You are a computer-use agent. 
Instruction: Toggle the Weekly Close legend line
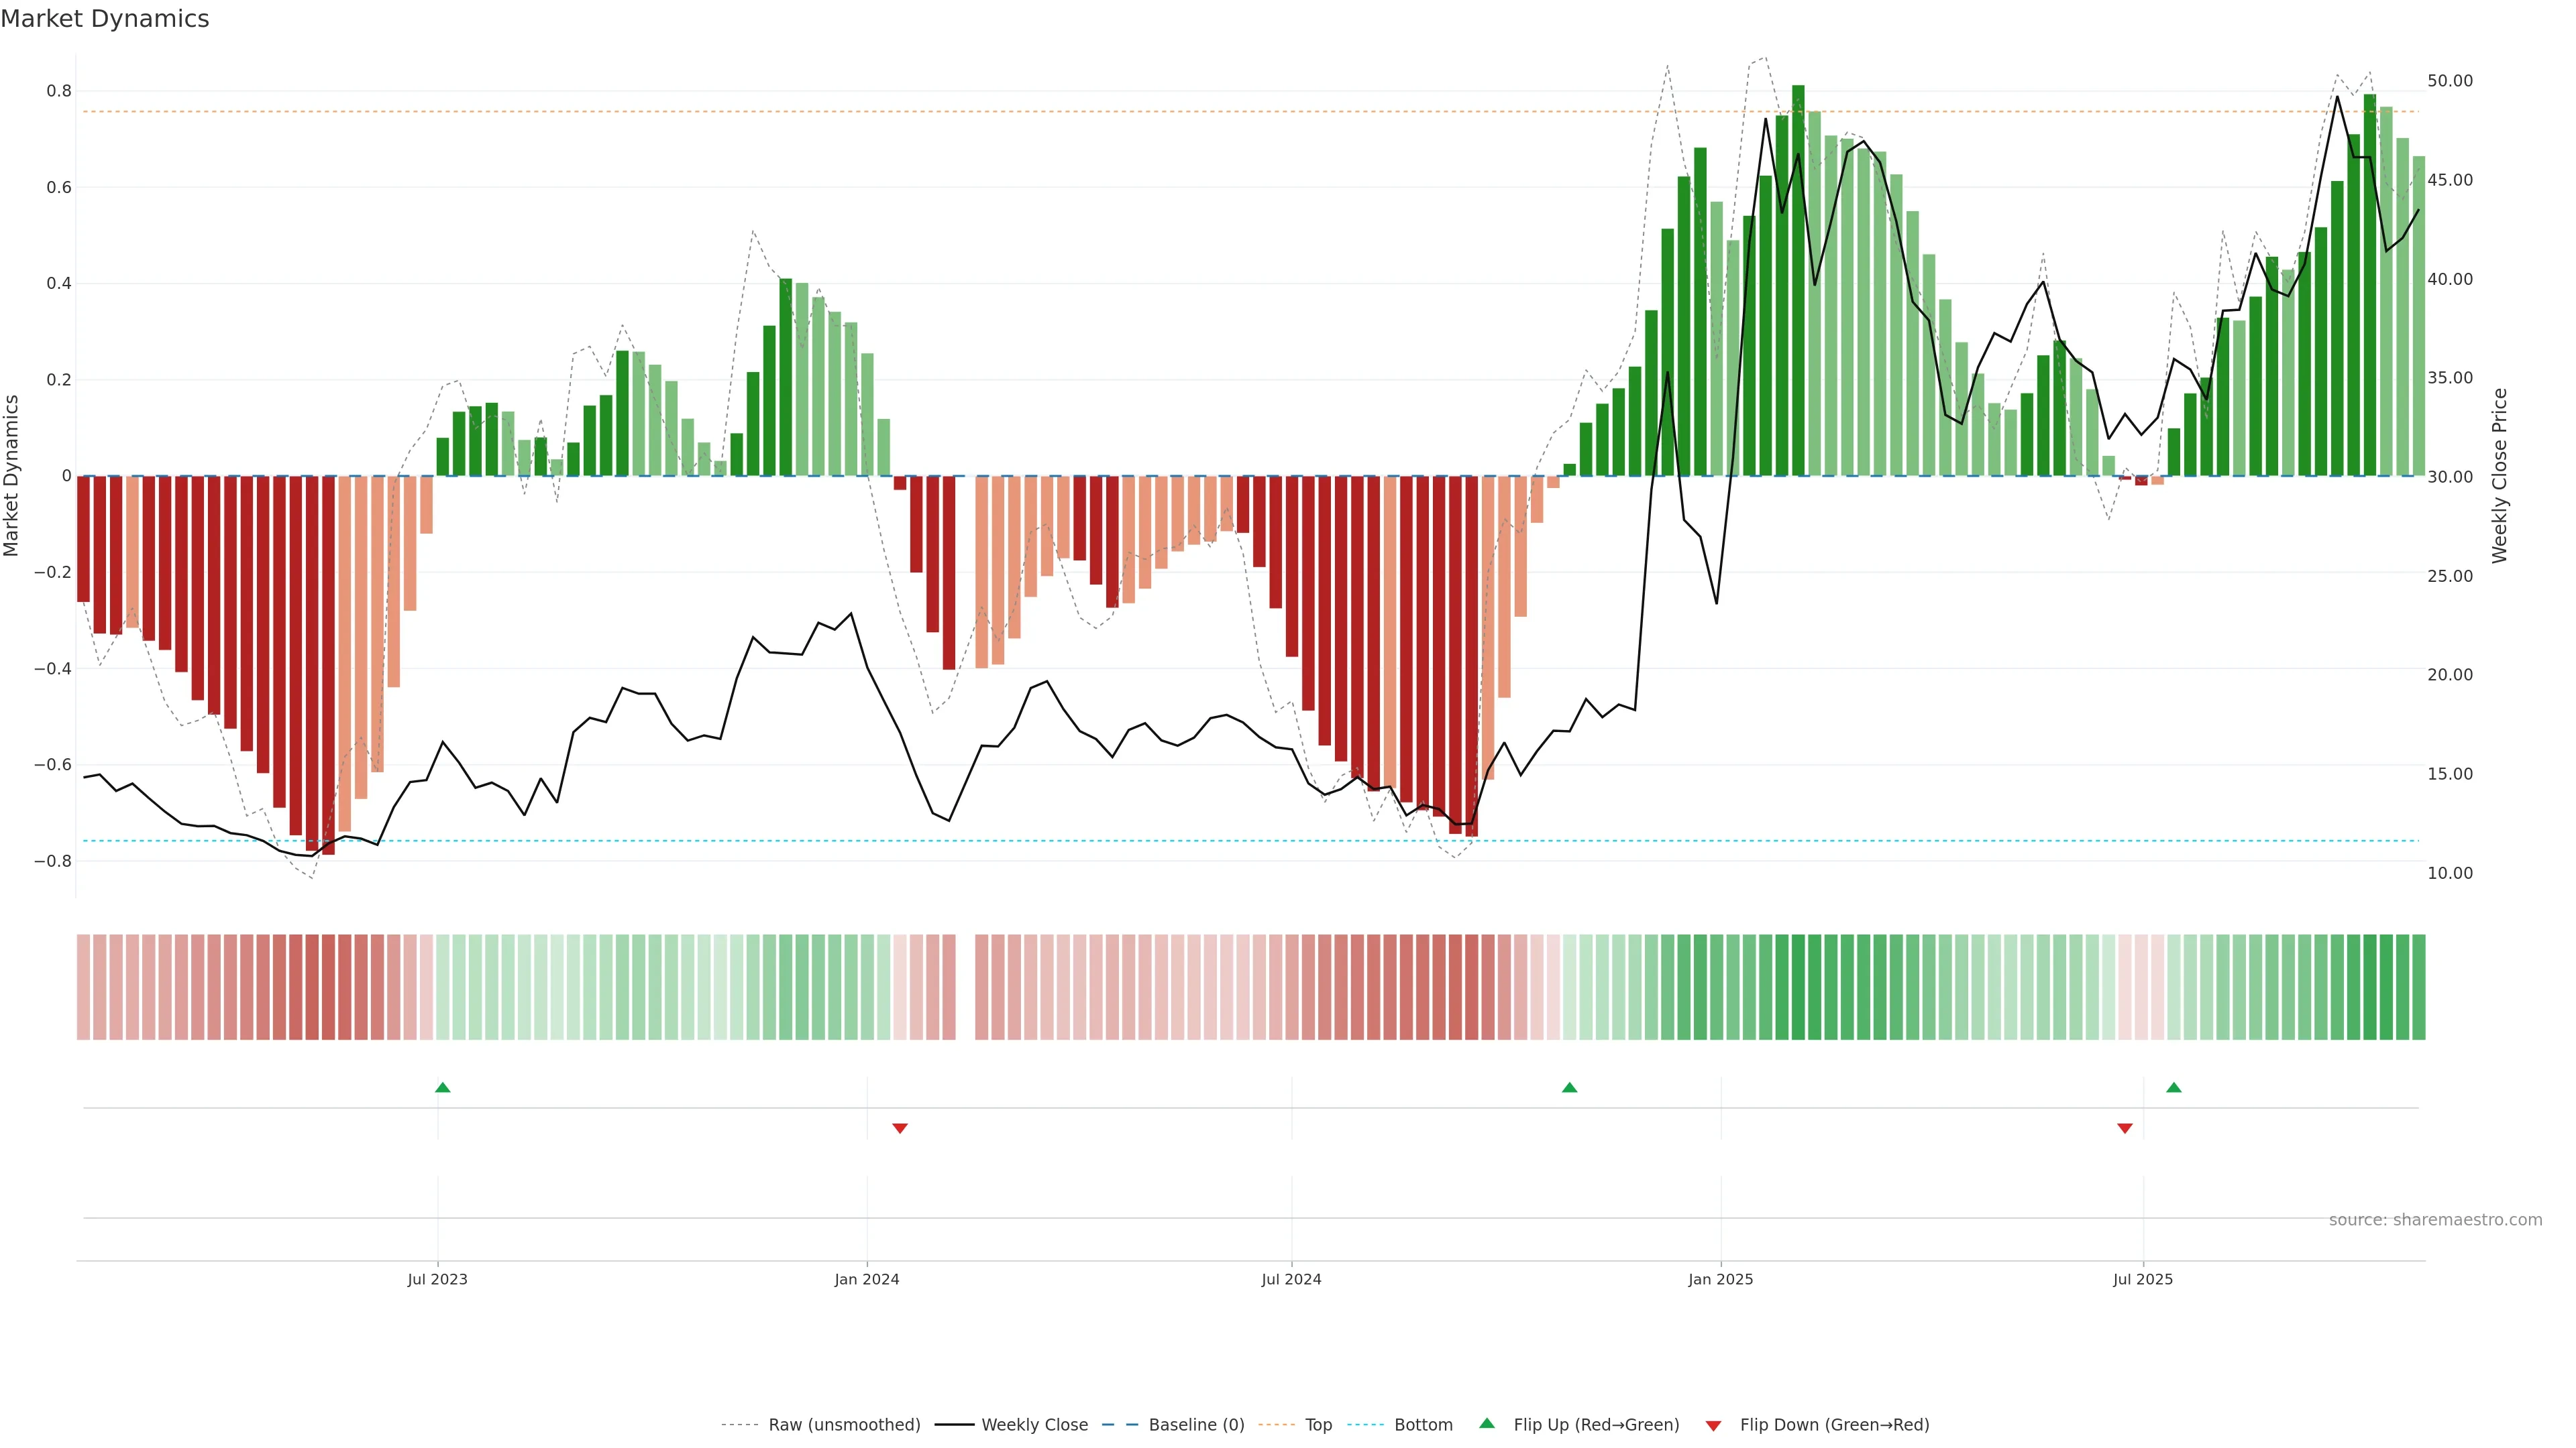tap(954, 1425)
